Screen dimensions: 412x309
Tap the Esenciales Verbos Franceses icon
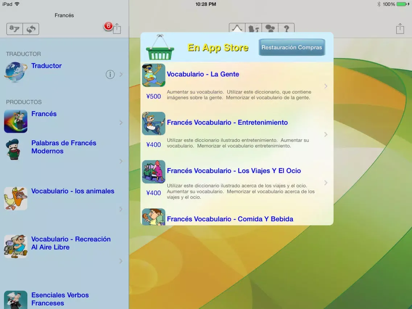point(16,300)
